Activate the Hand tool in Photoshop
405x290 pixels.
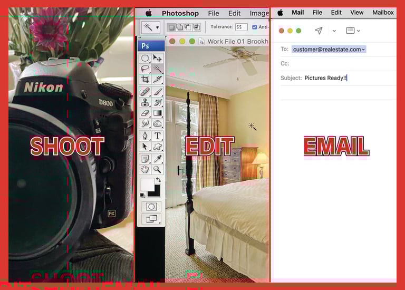145,169
